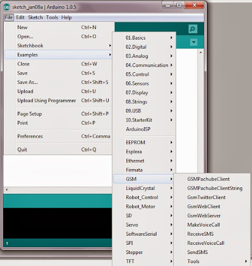Open the Tools menu in menu bar
This screenshot has height=266, width=252.
52,17
